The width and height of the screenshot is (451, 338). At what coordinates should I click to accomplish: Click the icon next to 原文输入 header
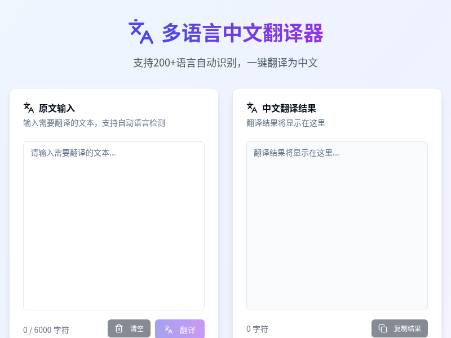28,108
